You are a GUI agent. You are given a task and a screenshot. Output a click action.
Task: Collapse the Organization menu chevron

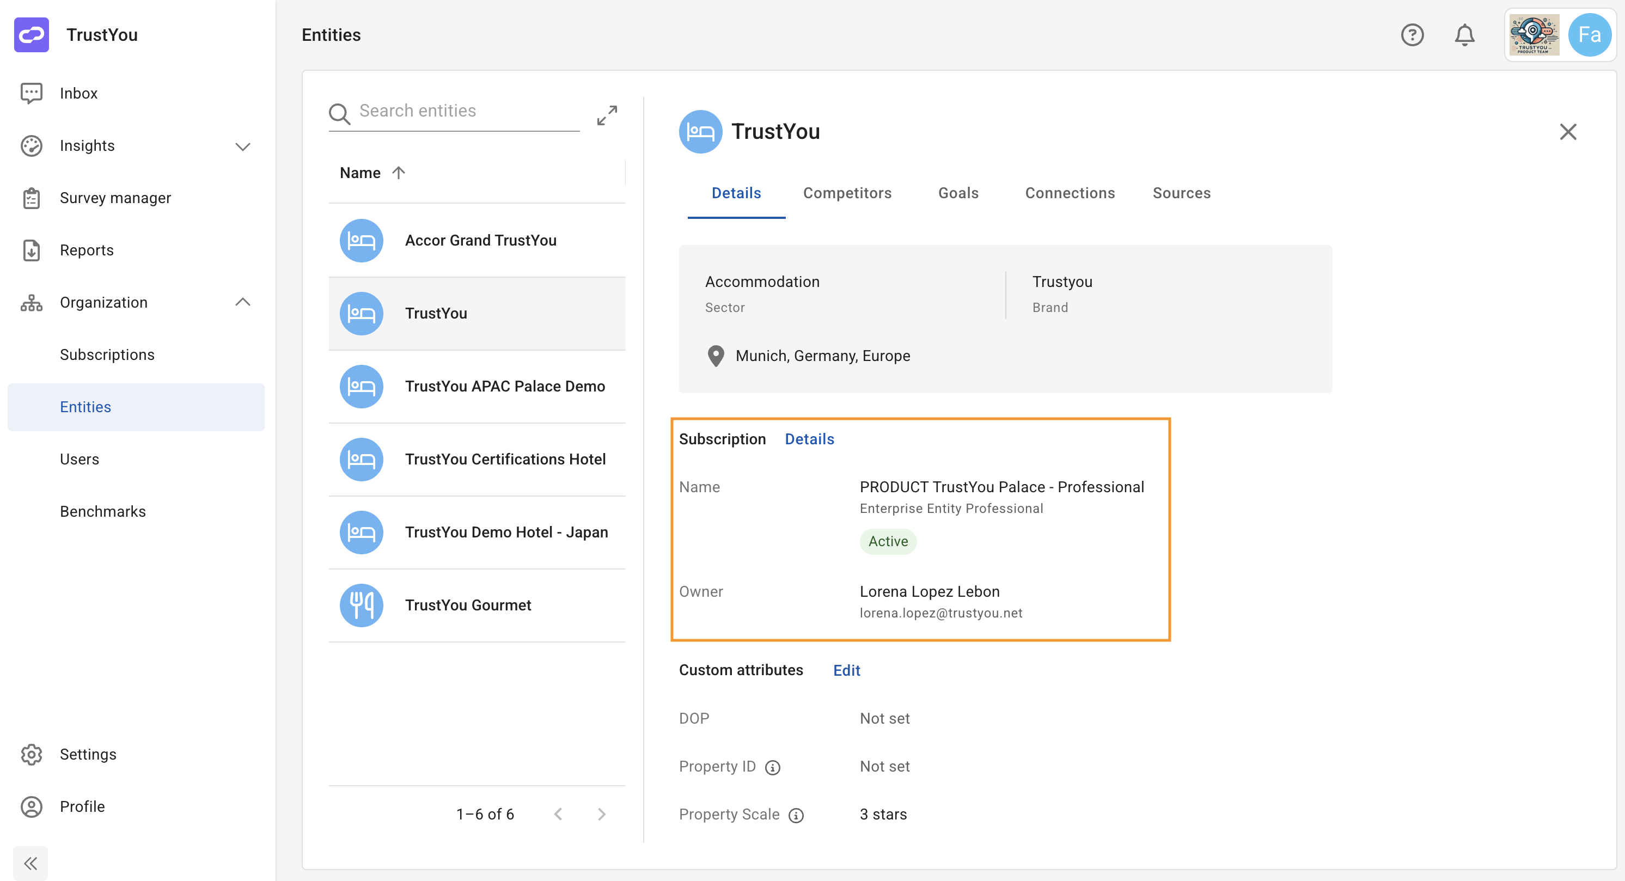[243, 302]
